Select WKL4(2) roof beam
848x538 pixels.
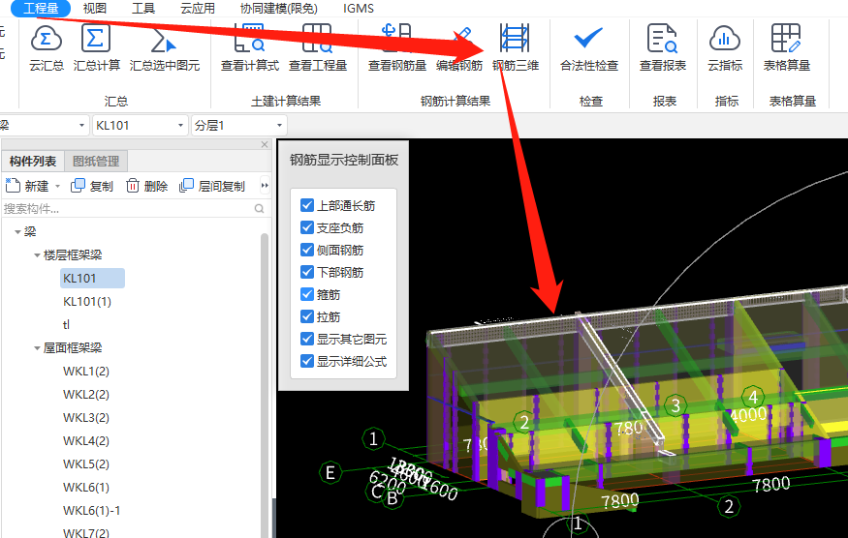pos(86,441)
